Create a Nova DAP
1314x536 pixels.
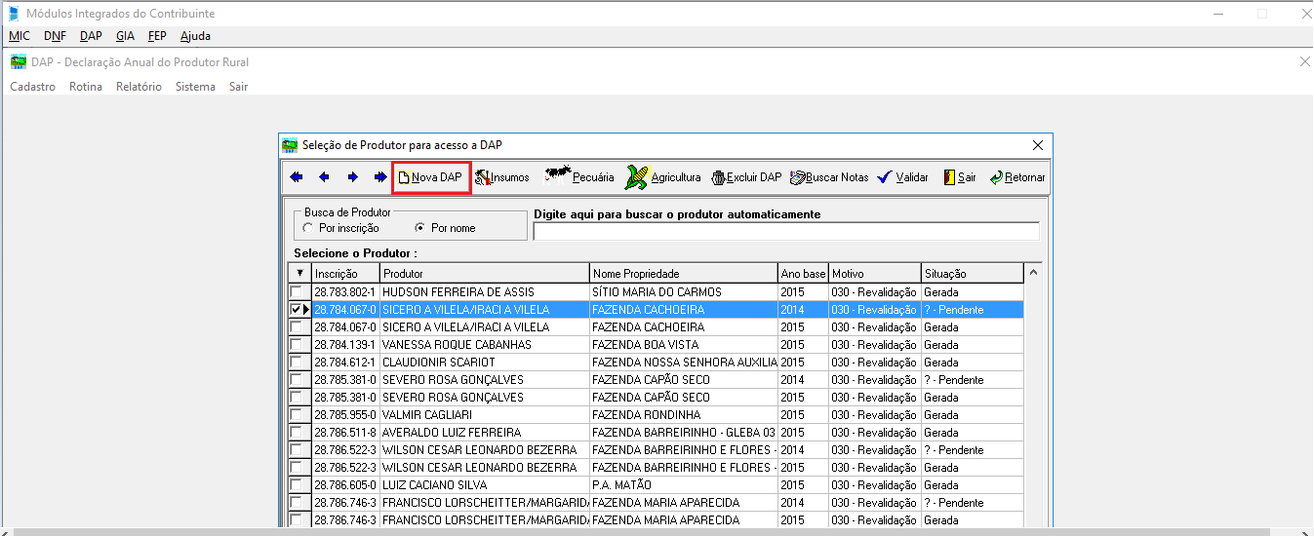[431, 177]
